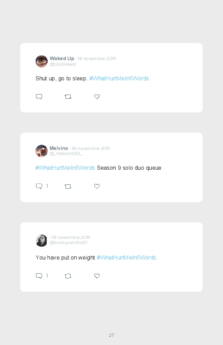
Task: Open hashtag link in Woked Up tweet
Action: pyautogui.click(x=119, y=79)
